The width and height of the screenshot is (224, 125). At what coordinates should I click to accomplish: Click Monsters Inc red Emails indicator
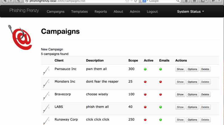coord(161,82)
